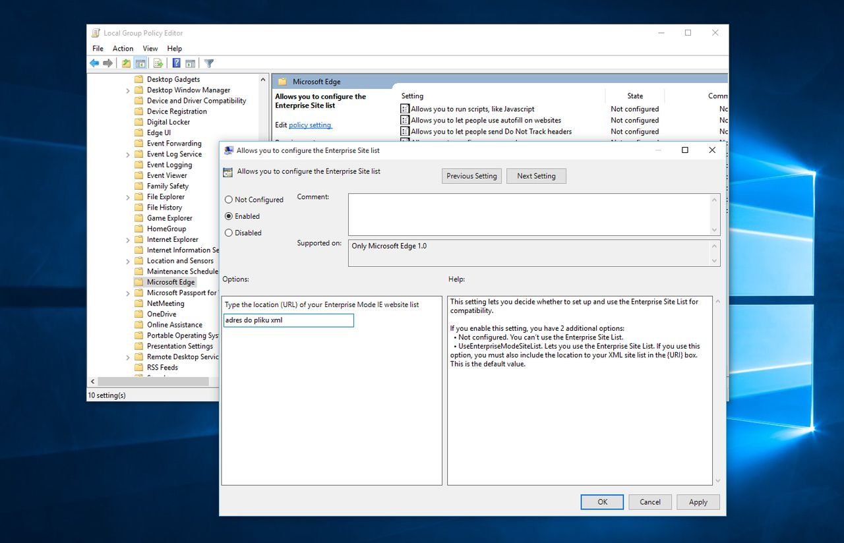844x543 pixels.
Task: Click the Help pane scroll-down arrow
Action: tap(717, 480)
